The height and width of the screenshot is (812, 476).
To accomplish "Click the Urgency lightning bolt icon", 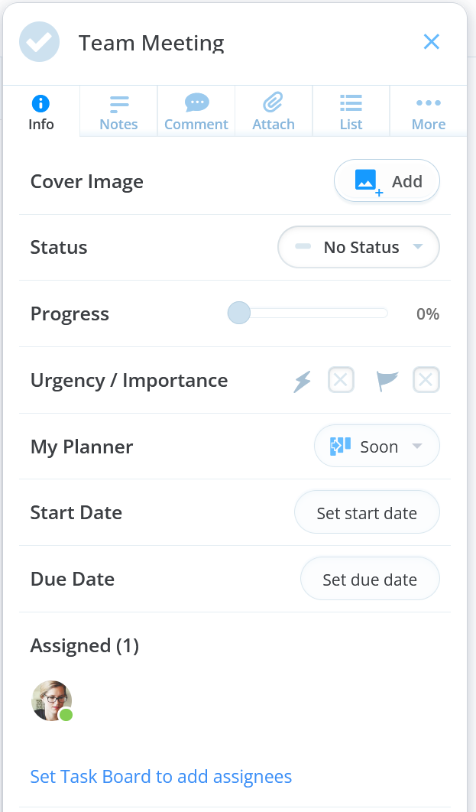I will pos(302,380).
